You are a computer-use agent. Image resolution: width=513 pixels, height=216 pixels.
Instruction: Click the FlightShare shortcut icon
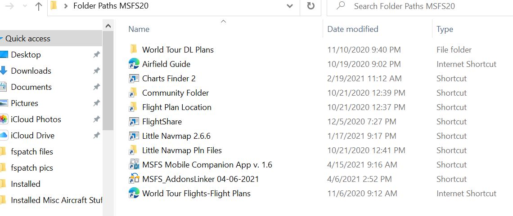[134, 121]
